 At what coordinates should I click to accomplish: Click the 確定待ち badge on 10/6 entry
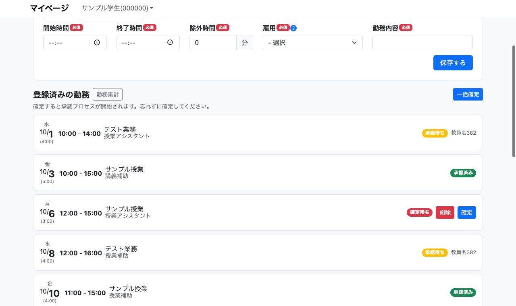point(419,212)
